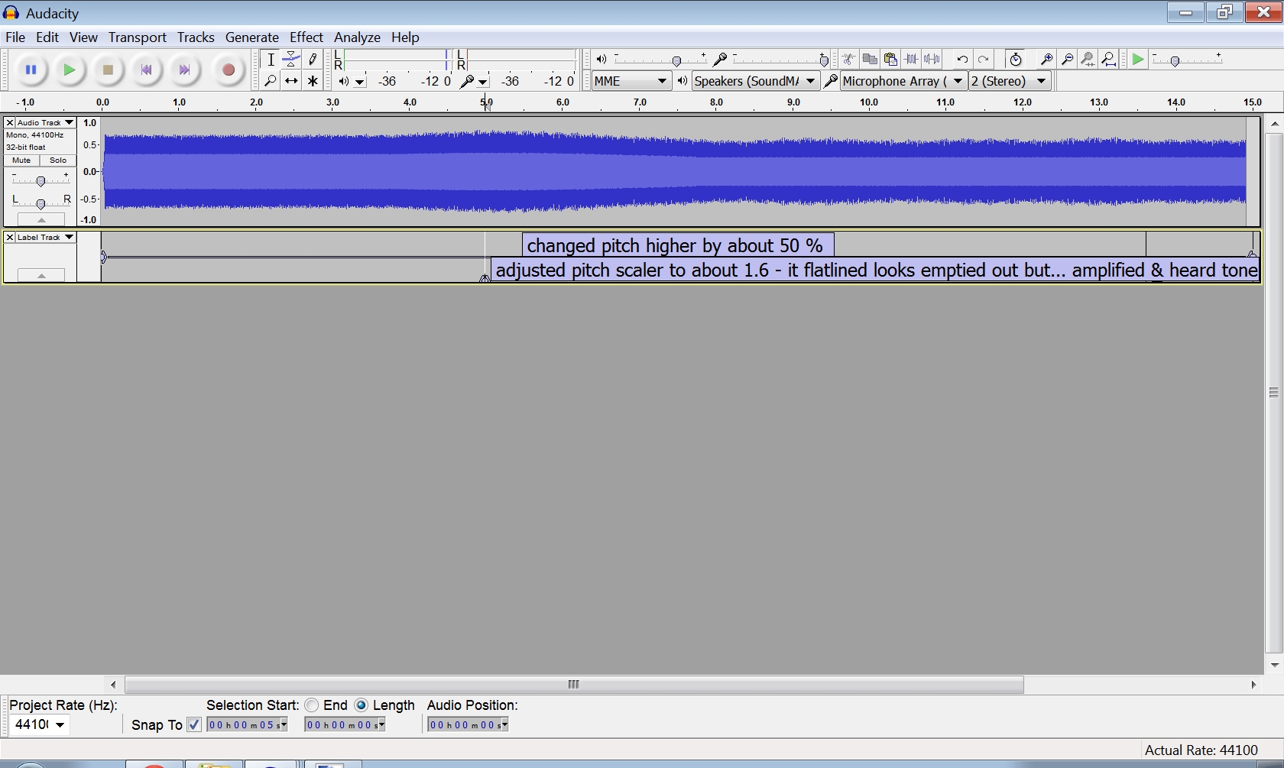Solo the audio track
Viewport: 1284px width, 768px height.
(x=58, y=160)
